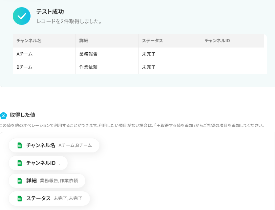Select the チャンネルID value chip
The image size is (275, 210).
click(38, 163)
